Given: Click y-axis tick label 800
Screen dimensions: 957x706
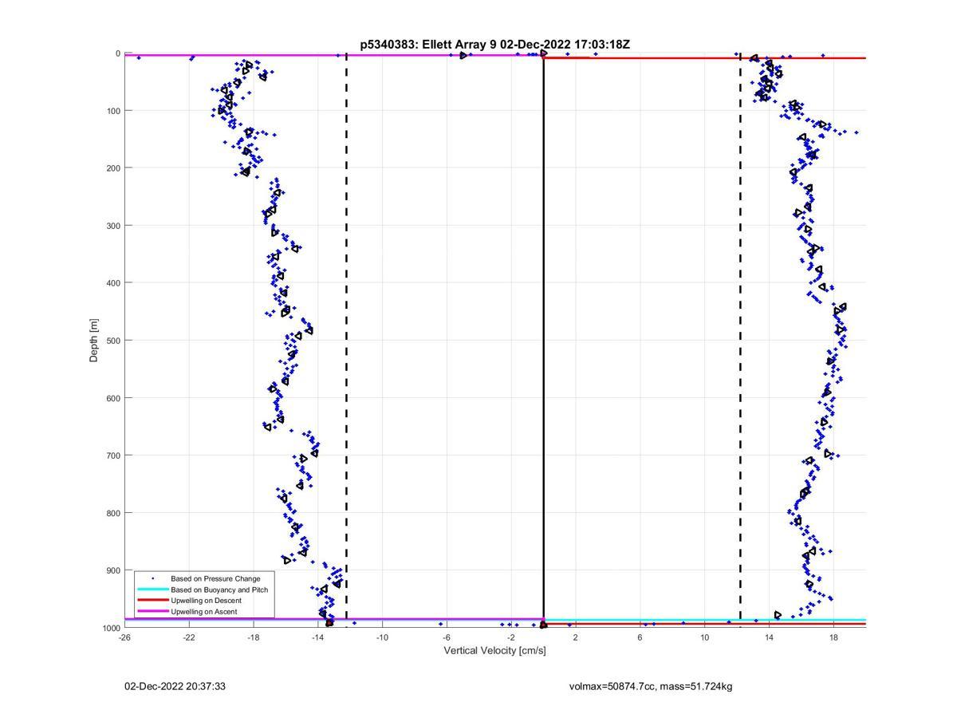Looking at the screenshot, I should point(113,513).
